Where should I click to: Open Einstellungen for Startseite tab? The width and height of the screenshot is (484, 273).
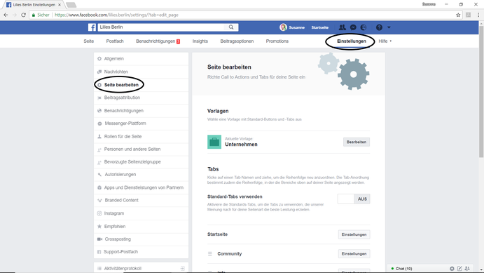click(x=354, y=234)
